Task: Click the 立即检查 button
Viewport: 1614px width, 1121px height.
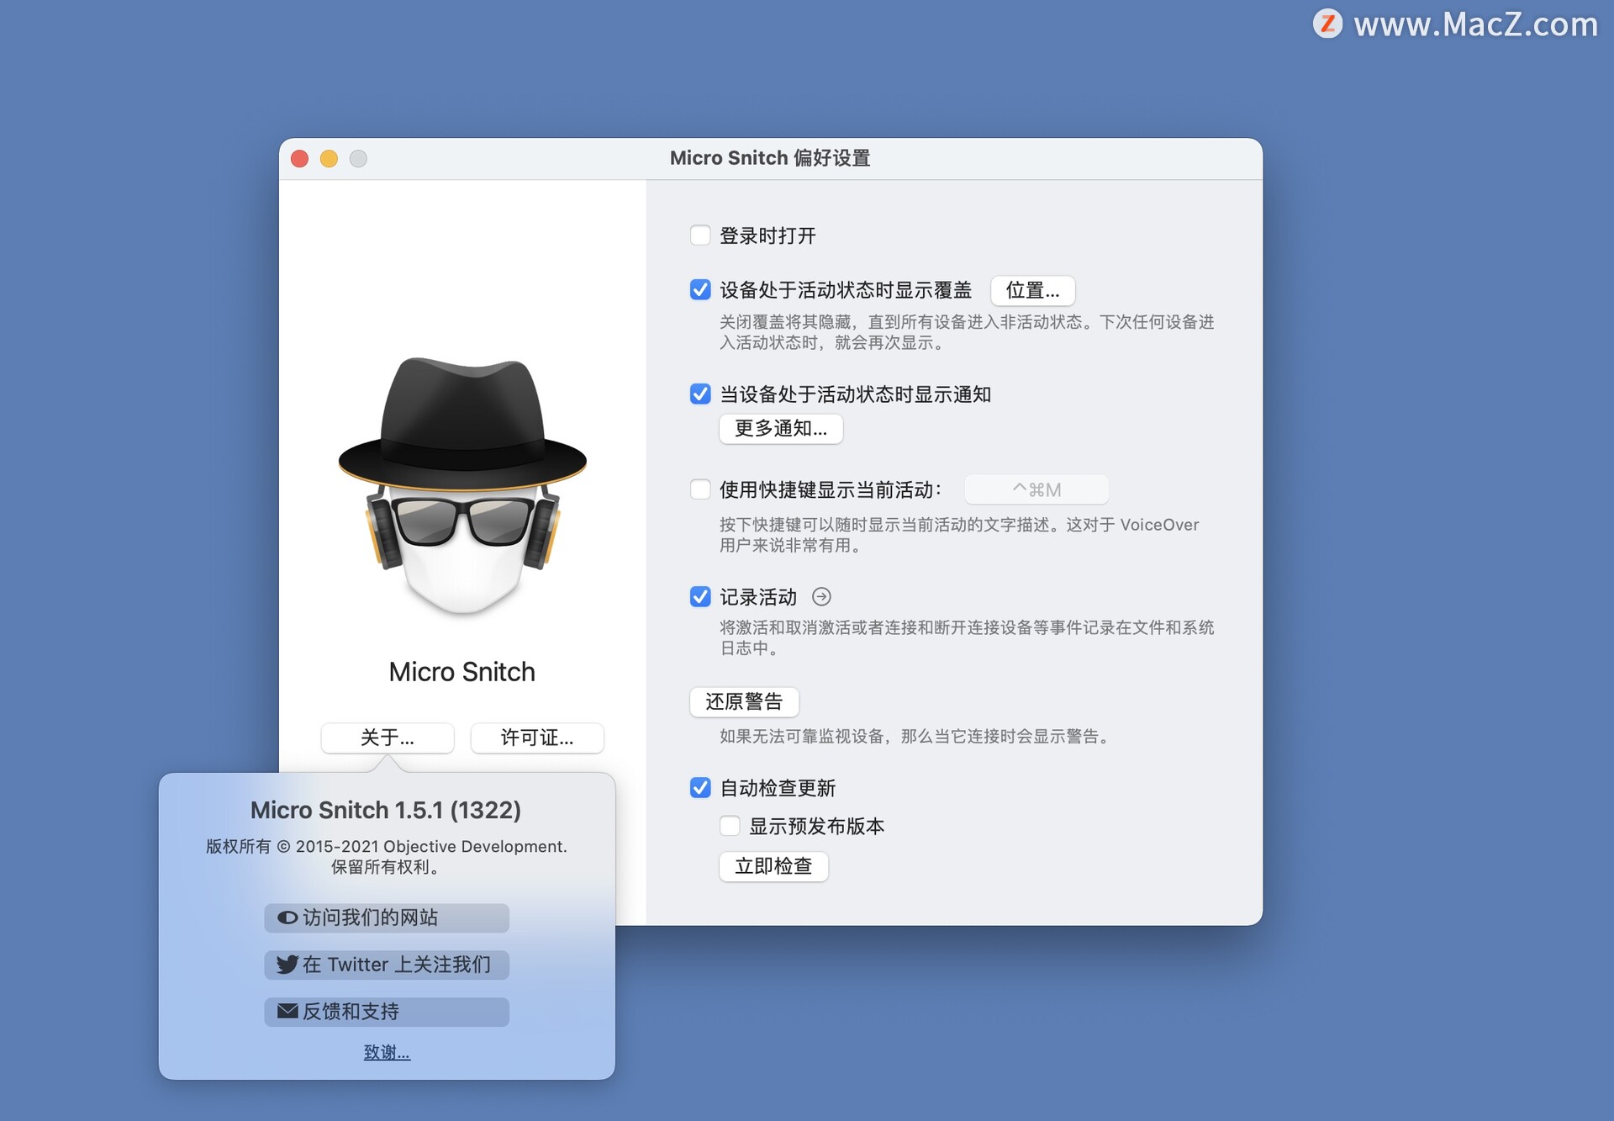Action: pos(773,865)
